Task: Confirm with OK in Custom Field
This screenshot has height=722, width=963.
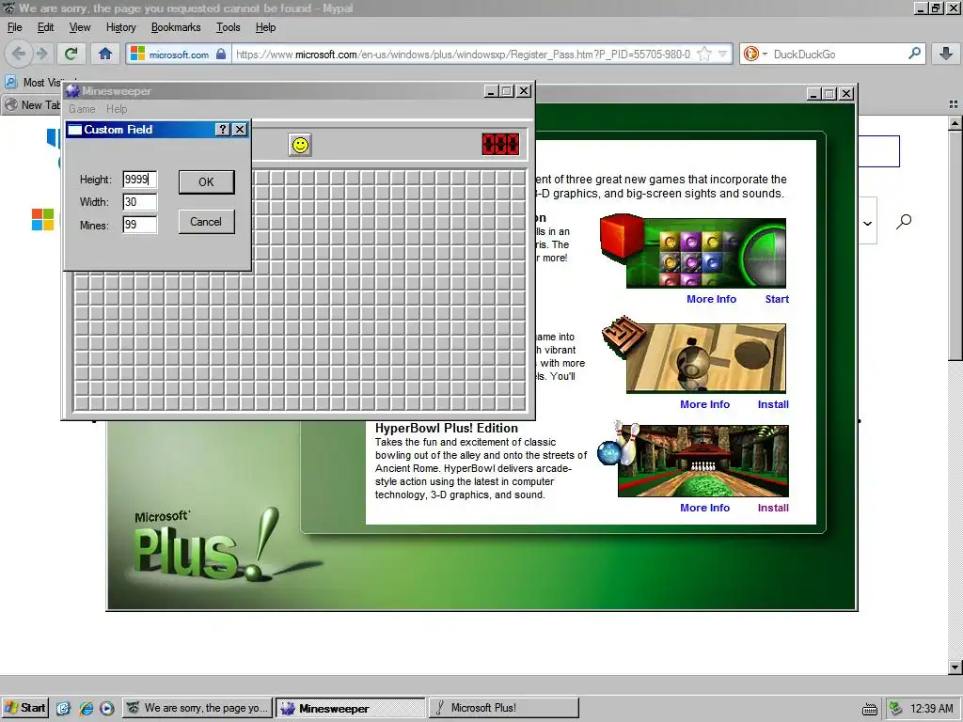Action: [x=206, y=181]
